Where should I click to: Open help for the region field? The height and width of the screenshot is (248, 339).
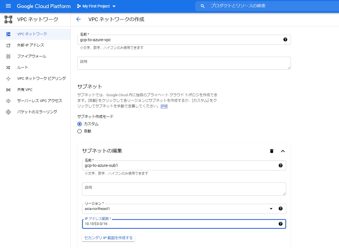(280, 209)
